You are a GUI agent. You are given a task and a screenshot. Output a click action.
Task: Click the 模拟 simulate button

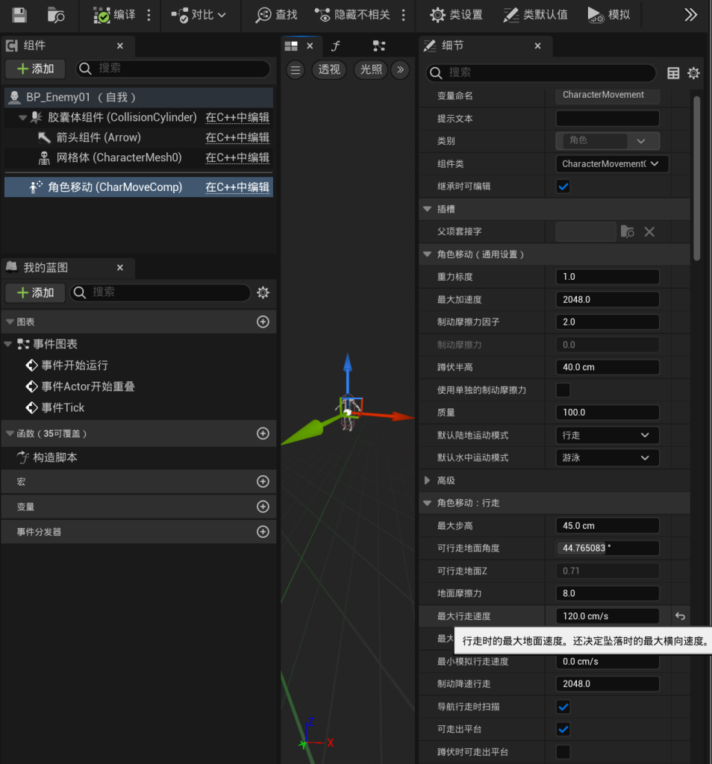[608, 15]
